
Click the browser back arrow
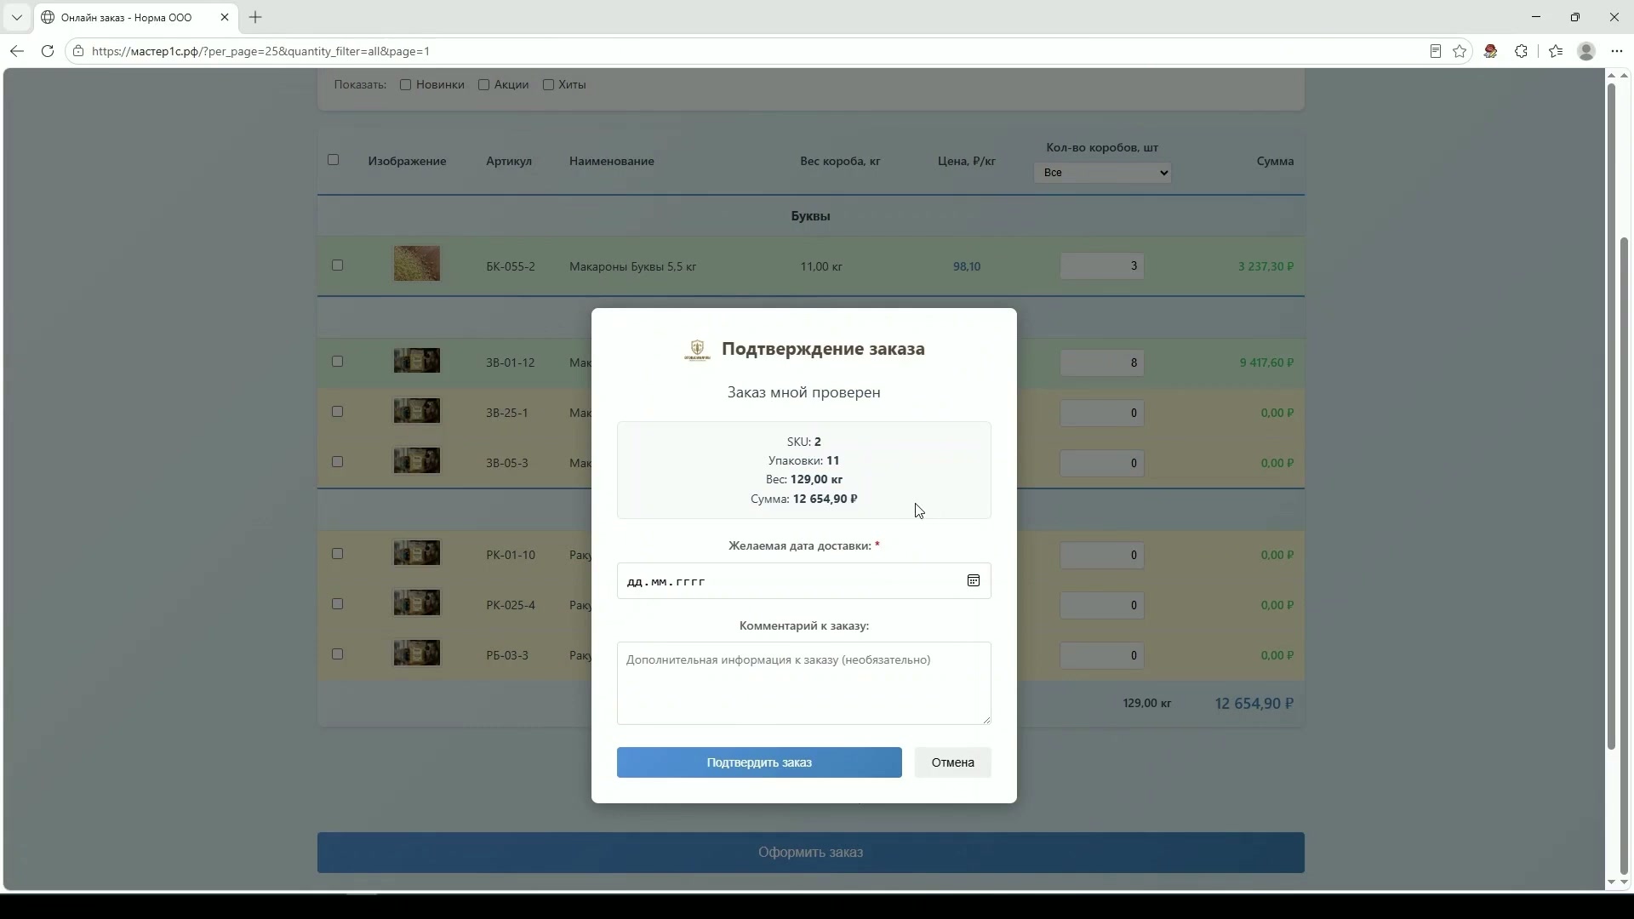[17, 51]
